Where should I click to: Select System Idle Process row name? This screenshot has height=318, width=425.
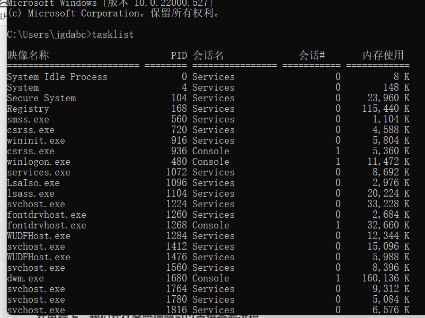[57, 77]
